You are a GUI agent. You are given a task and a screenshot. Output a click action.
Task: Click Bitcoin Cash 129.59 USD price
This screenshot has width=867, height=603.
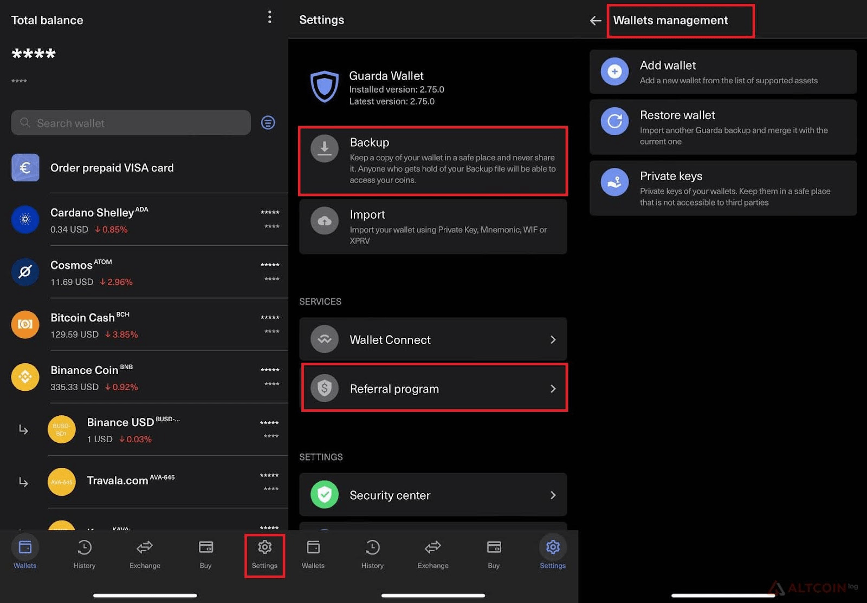pos(74,335)
